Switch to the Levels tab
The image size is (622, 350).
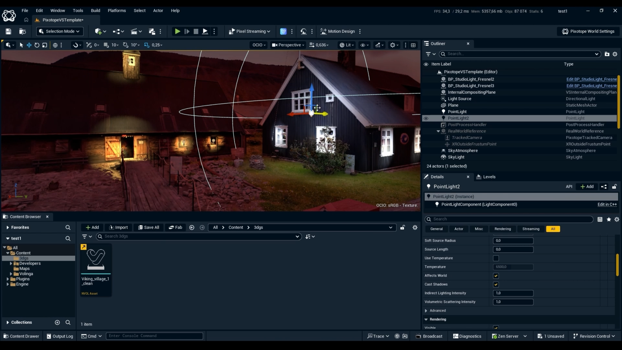486,177
